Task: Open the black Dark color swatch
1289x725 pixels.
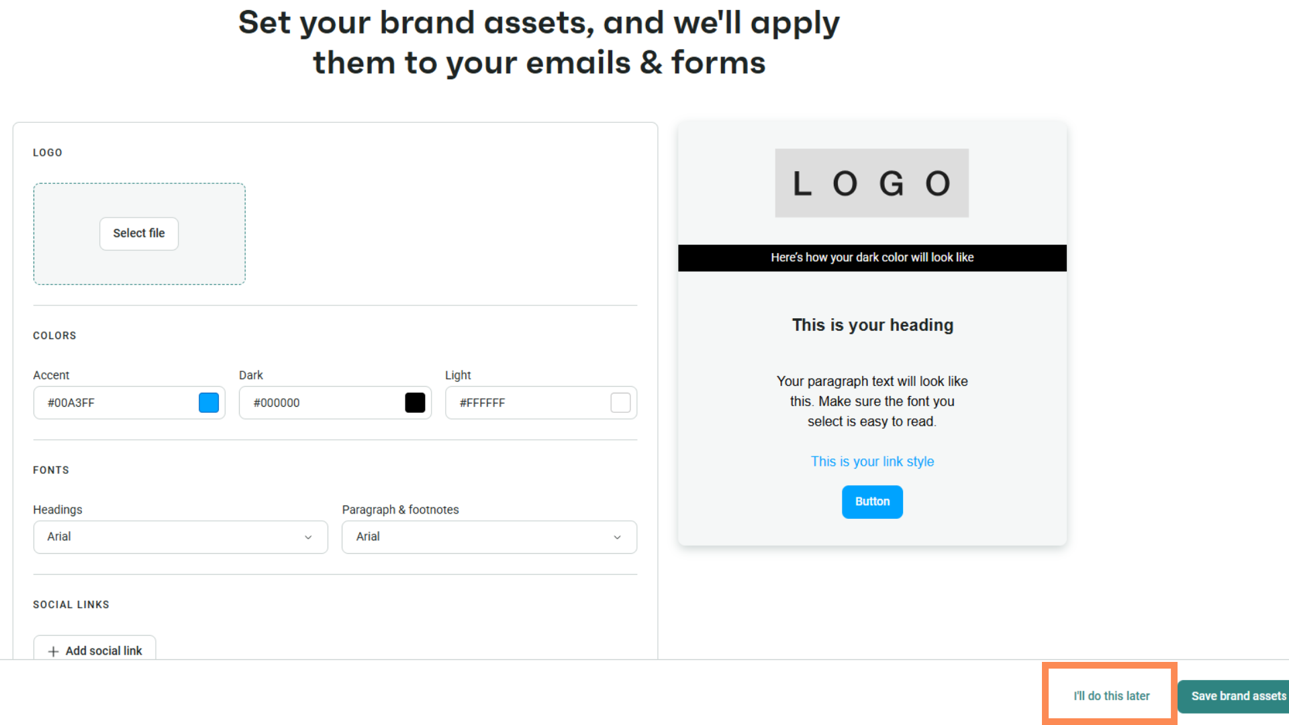Action: (x=415, y=403)
